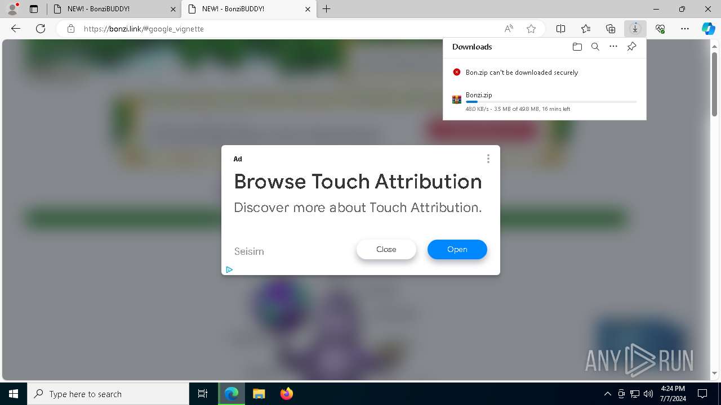Click the scrollbar down arrow
The width and height of the screenshot is (721, 405).
(714, 373)
